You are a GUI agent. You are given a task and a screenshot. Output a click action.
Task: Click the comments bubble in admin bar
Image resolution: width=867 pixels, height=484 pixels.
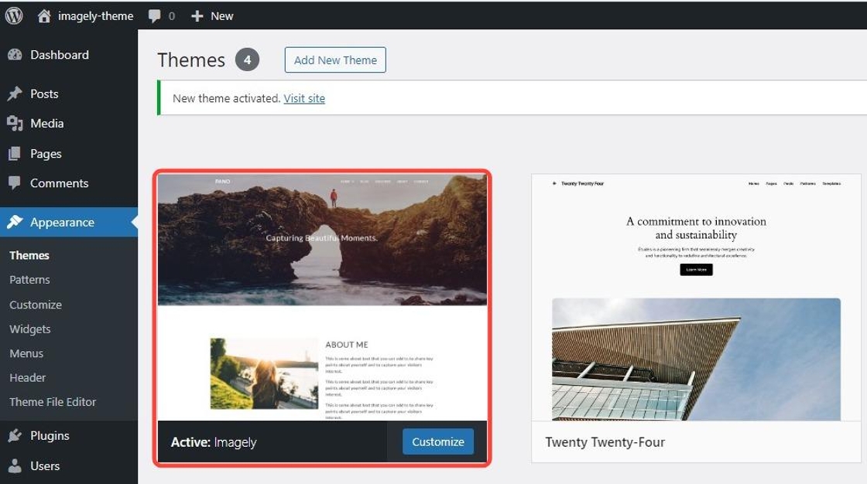point(156,15)
